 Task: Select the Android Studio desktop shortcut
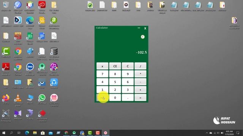(42, 69)
